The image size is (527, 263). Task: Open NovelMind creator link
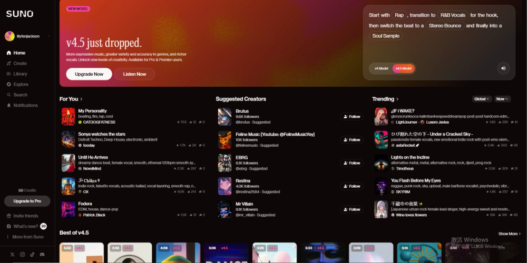pos(92,168)
